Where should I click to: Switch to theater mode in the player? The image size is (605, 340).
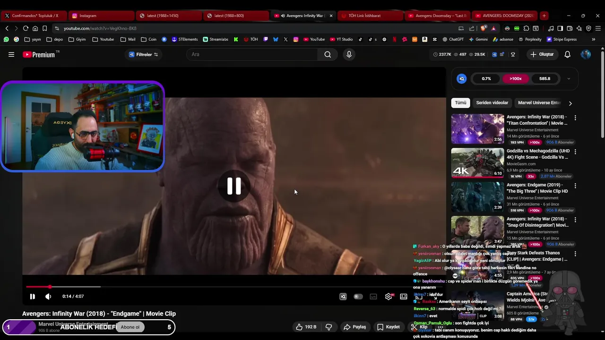pos(404,297)
